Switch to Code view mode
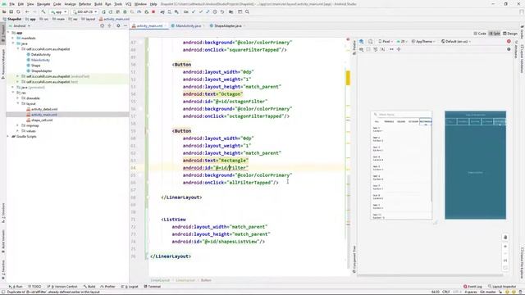The height and width of the screenshot is (295, 525). click(480, 34)
